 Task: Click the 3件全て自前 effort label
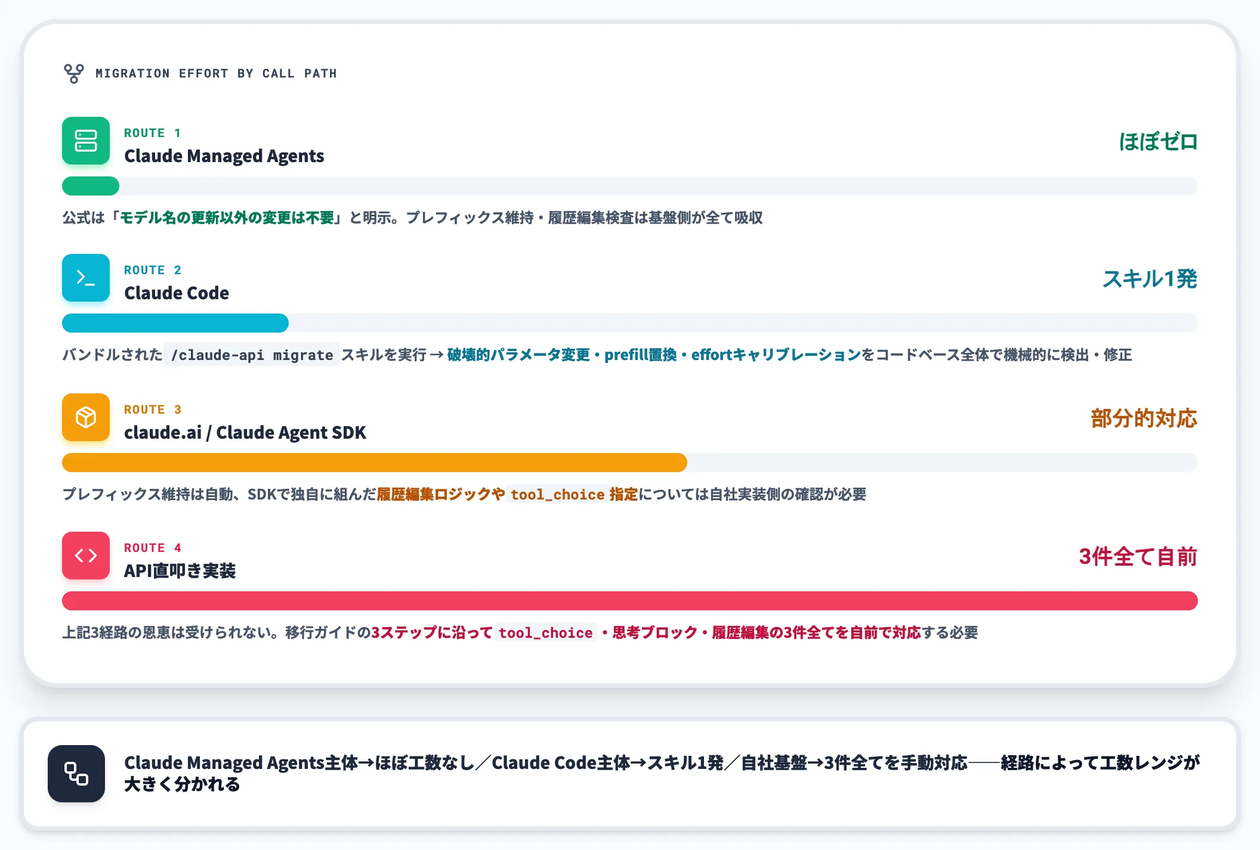(x=1138, y=557)
